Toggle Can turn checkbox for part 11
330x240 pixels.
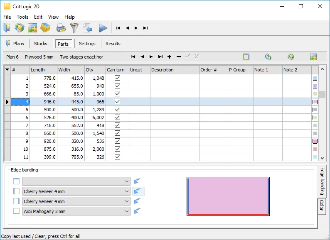(x=117, y=157)
